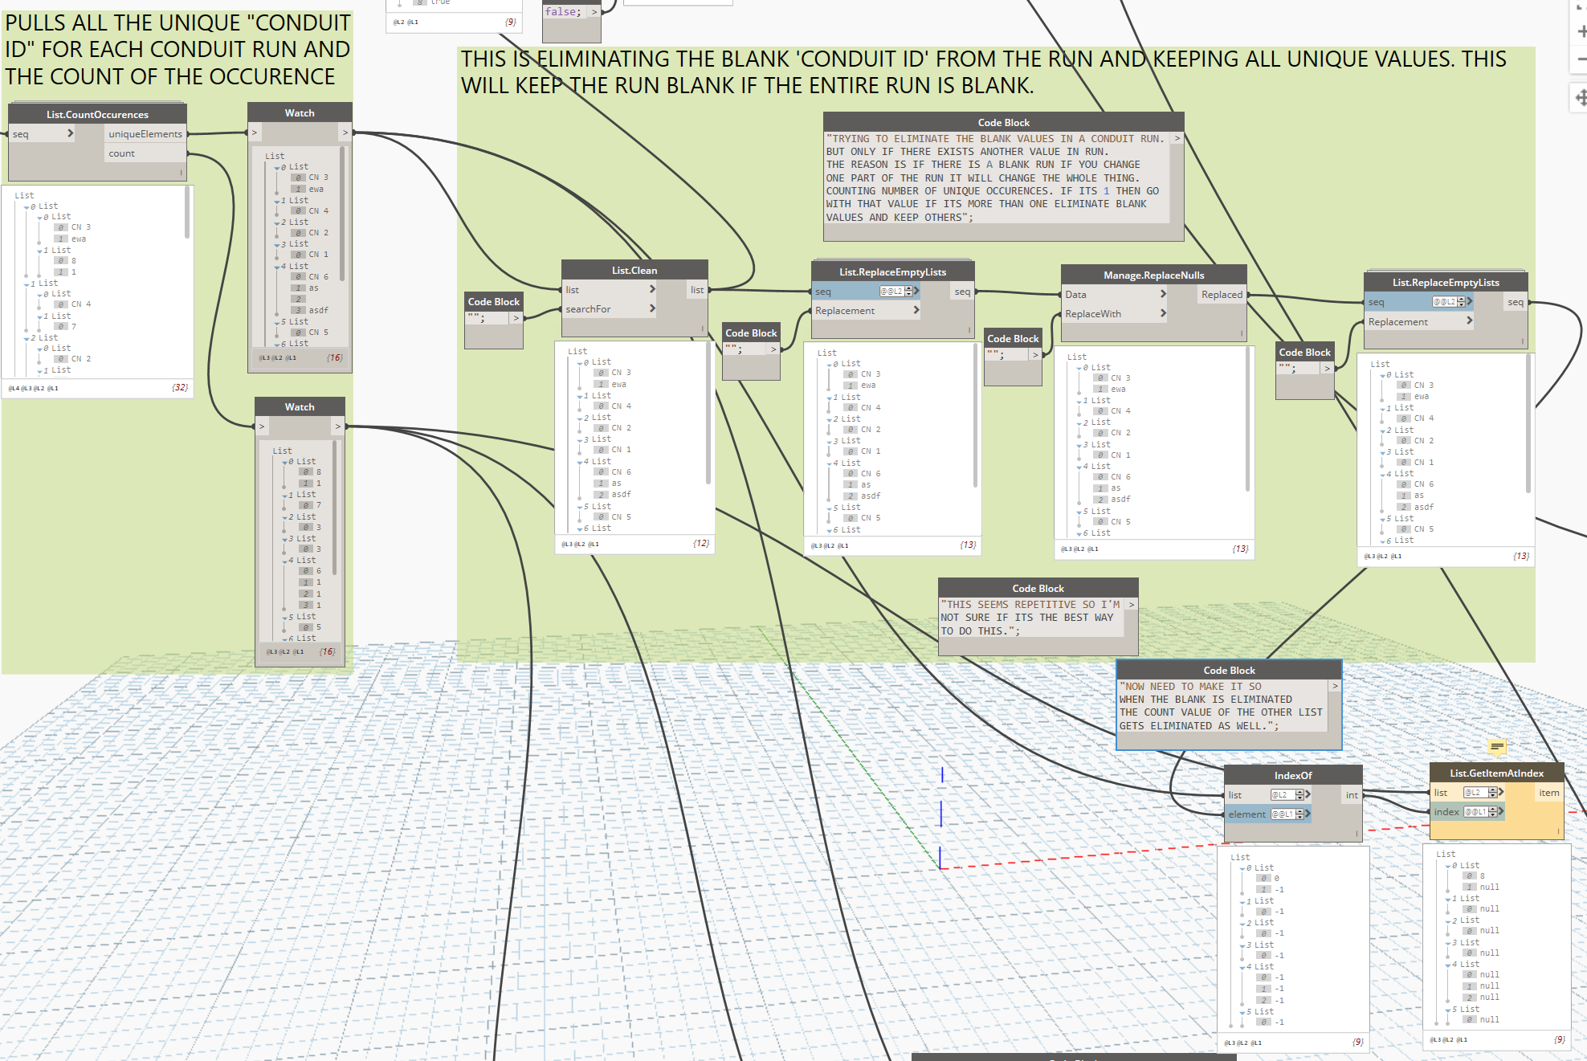Click seq port chevron on List.CountOccurences

tap(70, 133)
